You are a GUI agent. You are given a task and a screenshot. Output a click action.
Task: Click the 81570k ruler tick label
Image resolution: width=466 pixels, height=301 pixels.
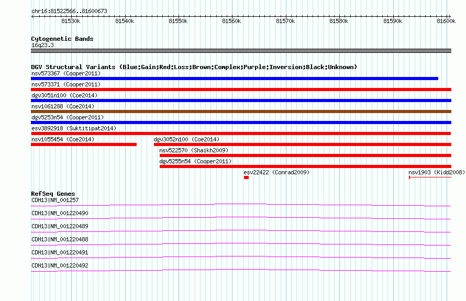pos(285,21)
